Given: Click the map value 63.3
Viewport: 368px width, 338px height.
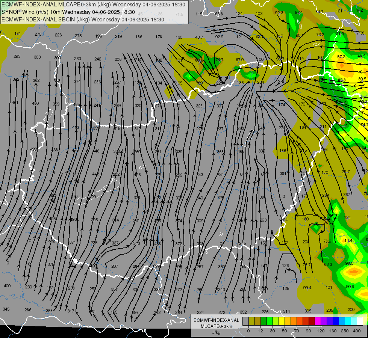Looking at the screenshot, I should (x=328, y=264).
